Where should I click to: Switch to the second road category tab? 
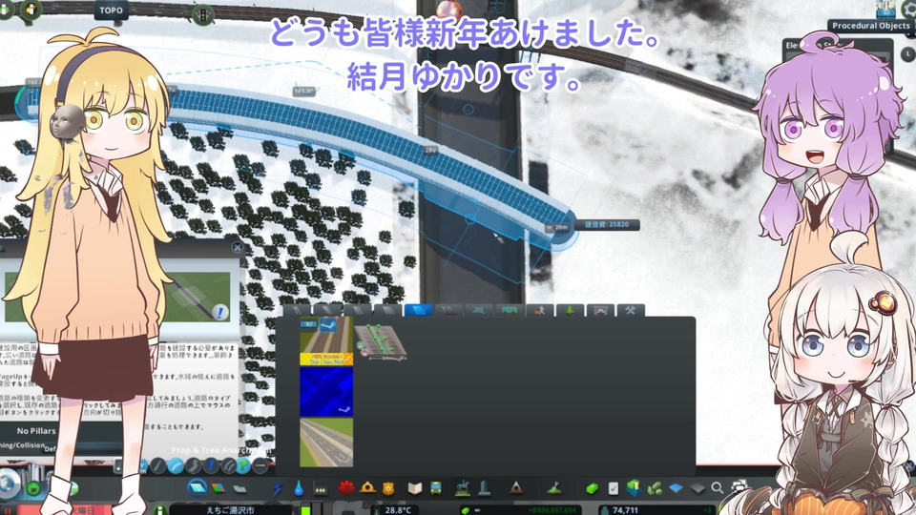327,310
